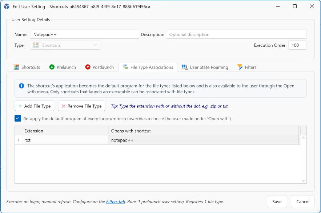Click the File Type Associations tab icon
Image resolution: width=321 pixels, height=213 pixels.
[125, 67]
